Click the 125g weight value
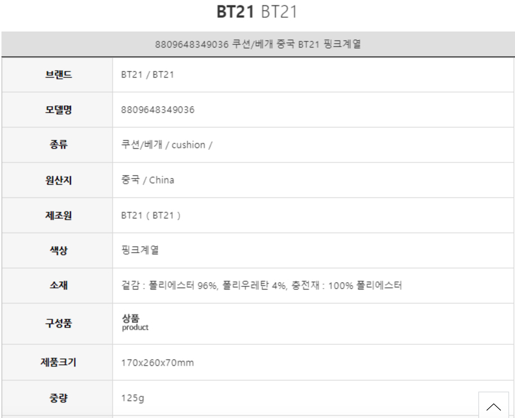The width and height of the screenshot is (515, 418). point(132,398)
